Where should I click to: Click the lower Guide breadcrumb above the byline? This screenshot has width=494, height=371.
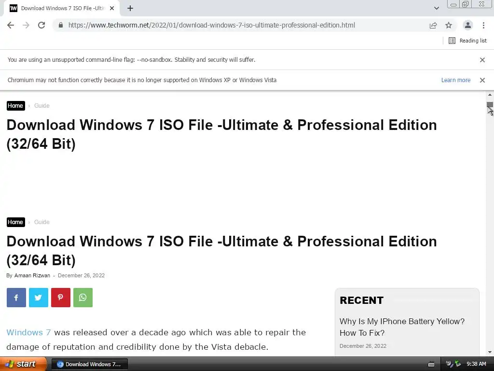(x=41, y=222)
